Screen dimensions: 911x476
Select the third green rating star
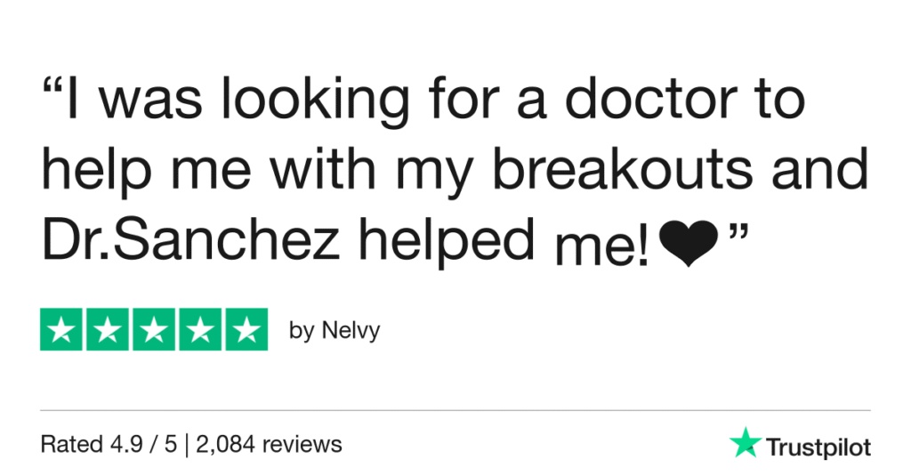pos(154,330)
